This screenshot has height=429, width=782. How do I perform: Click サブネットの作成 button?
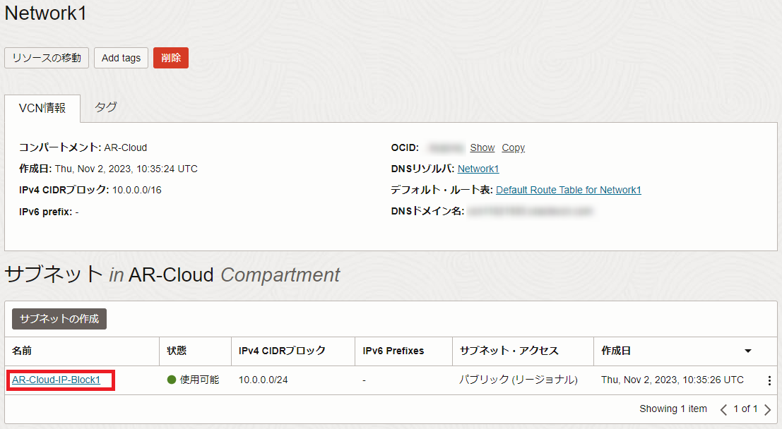59,319
